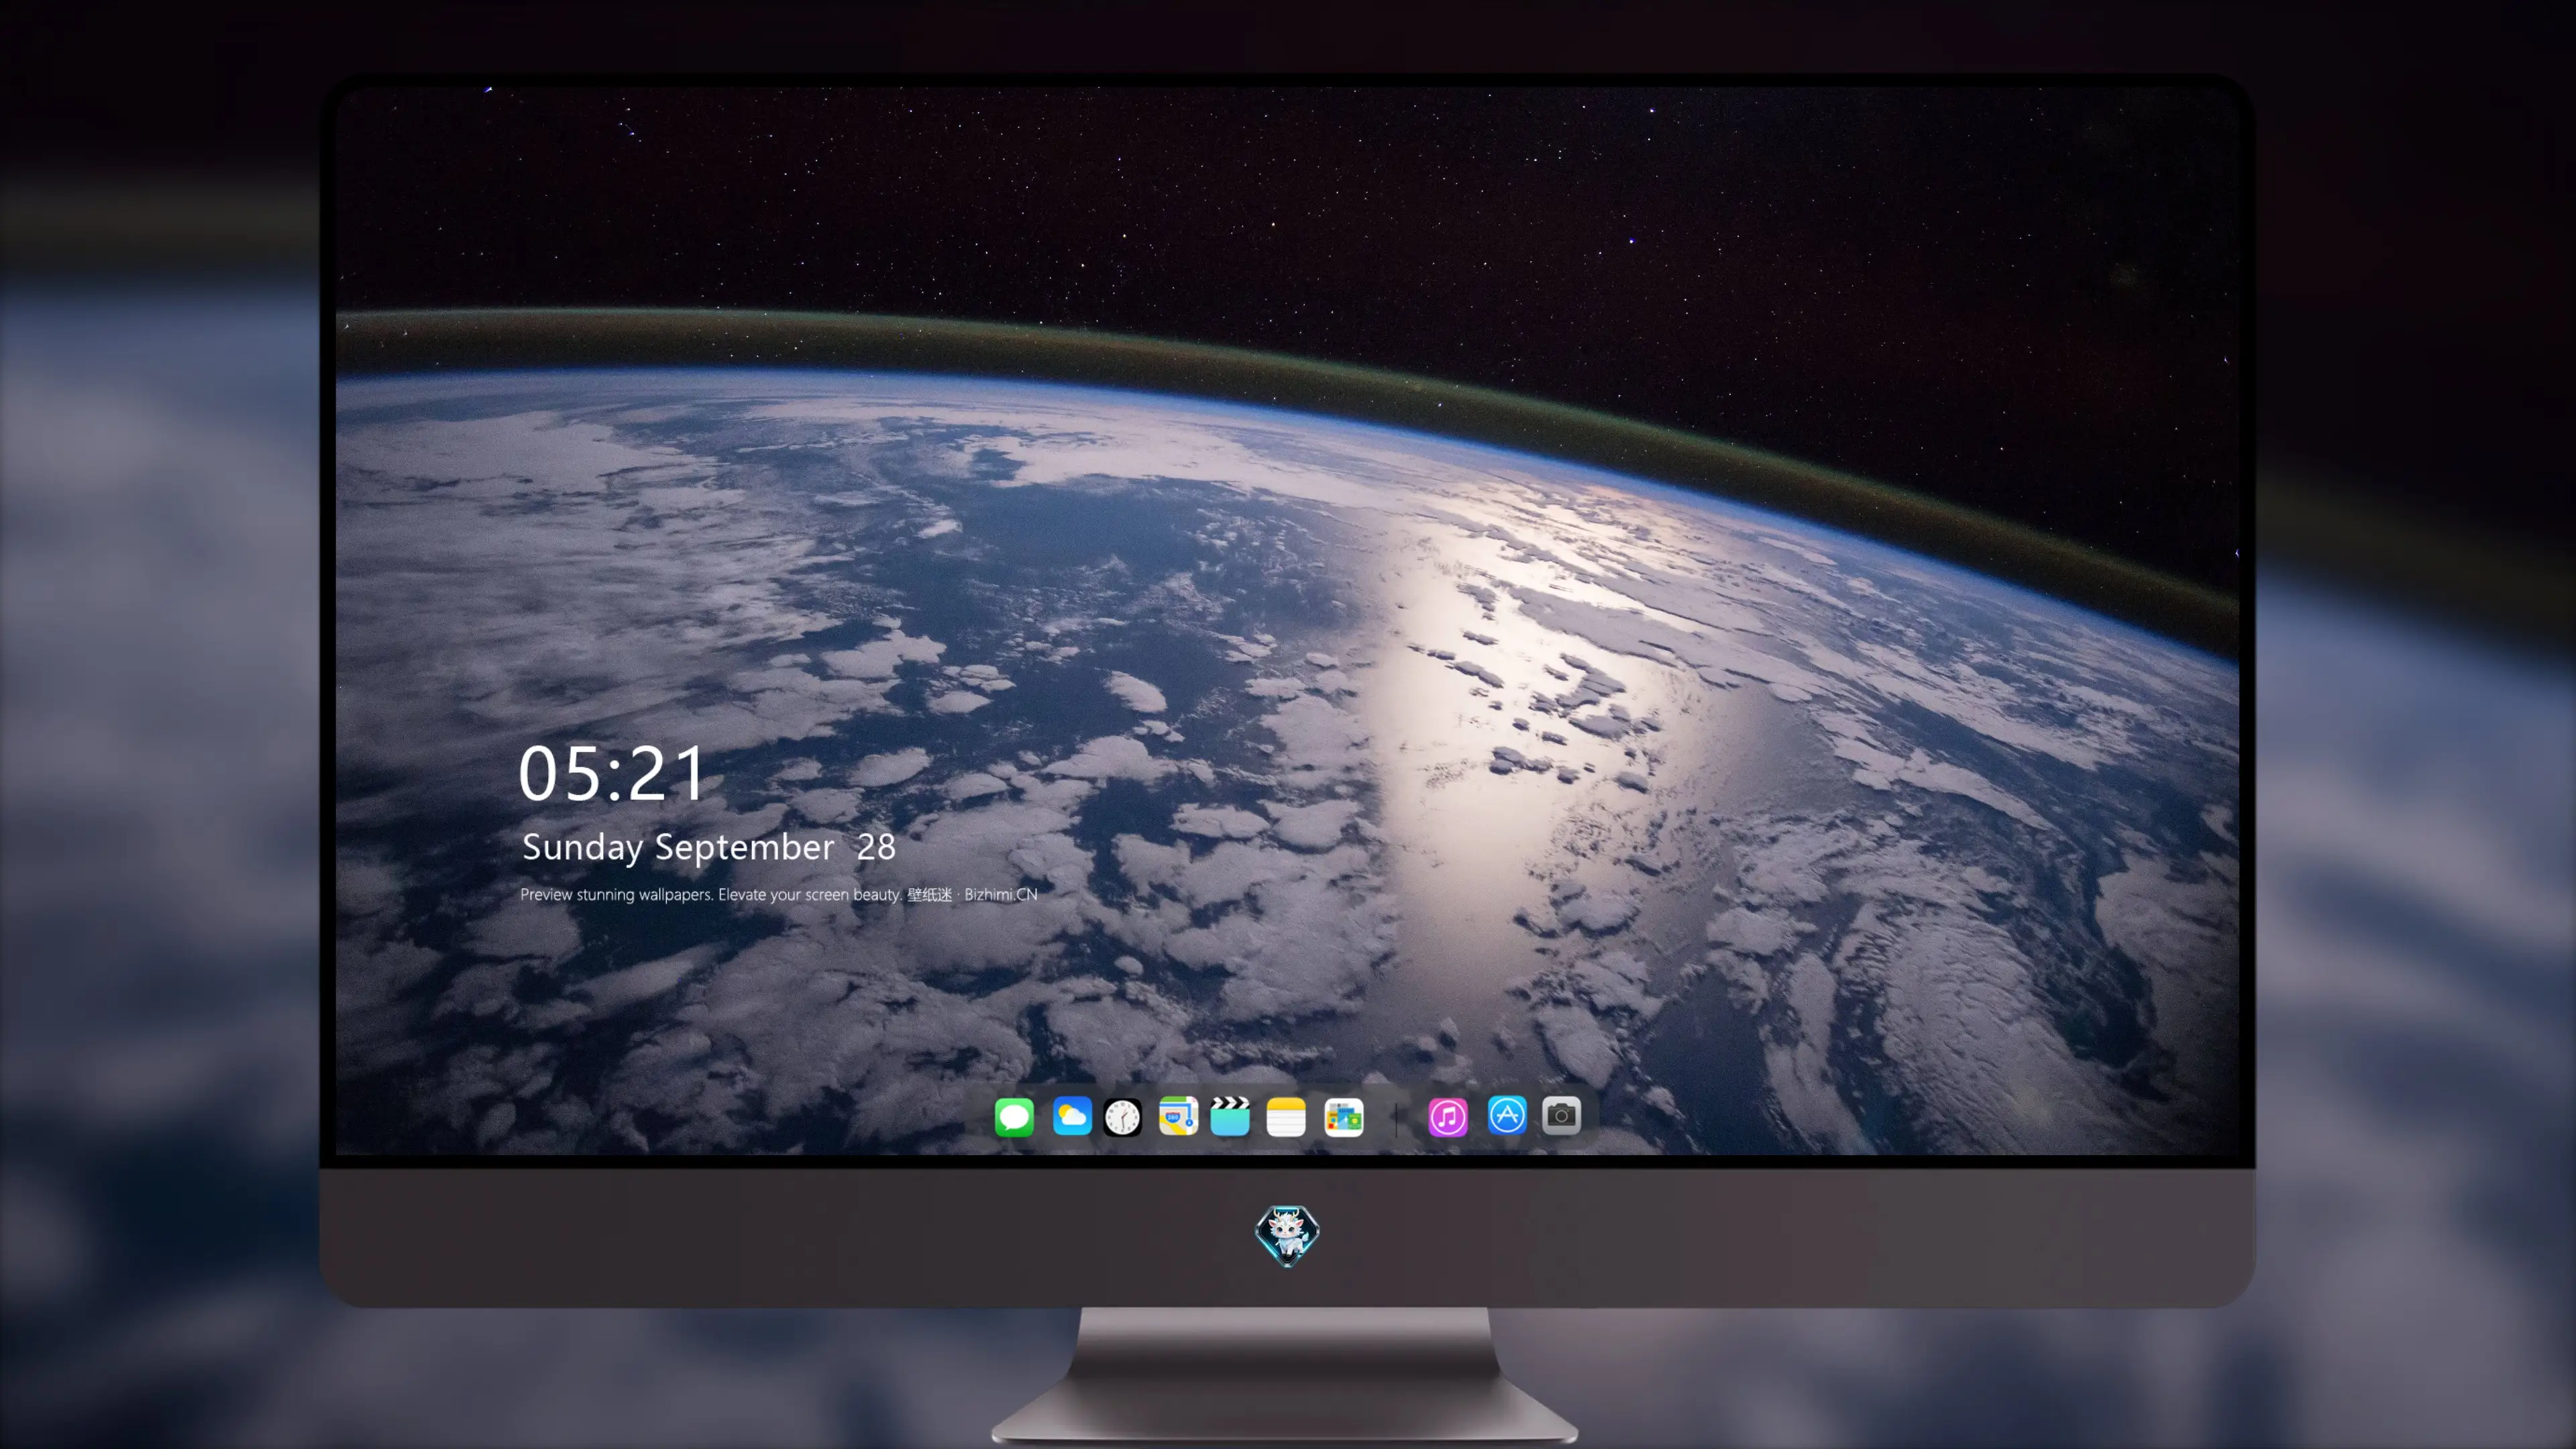The width and height of the screenshot is (2576, 1449).
Task: Open the blue App Store icon
Action: pyautogui.click(x=1507, y=1116)
